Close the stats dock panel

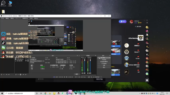click(x=79, y=56)
